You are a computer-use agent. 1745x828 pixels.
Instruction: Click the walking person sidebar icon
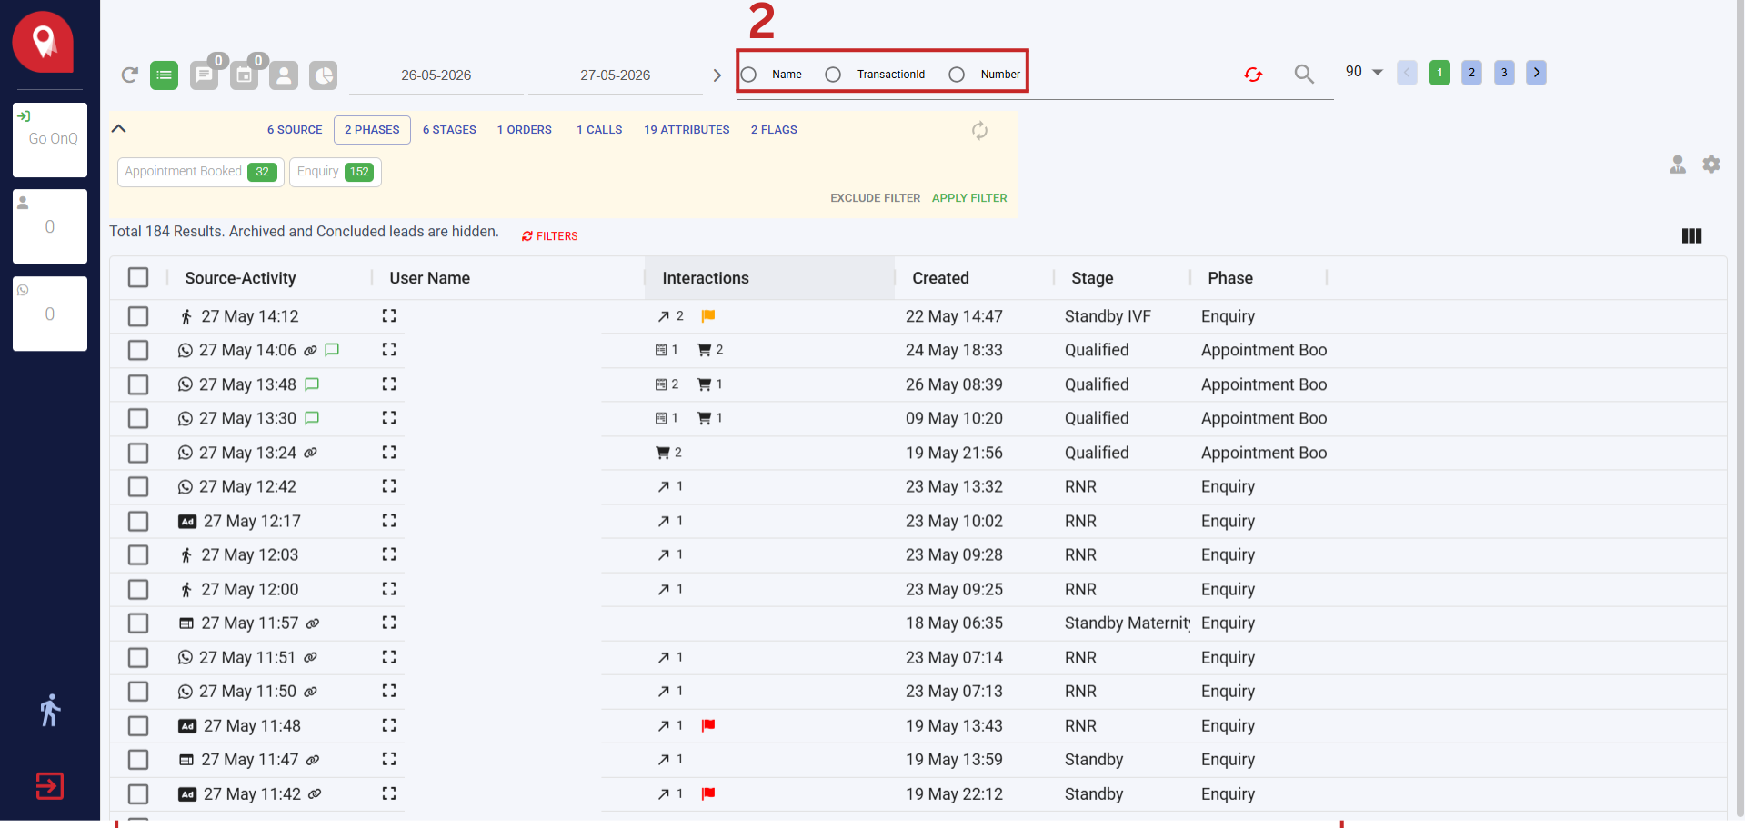tap(50, 710)
